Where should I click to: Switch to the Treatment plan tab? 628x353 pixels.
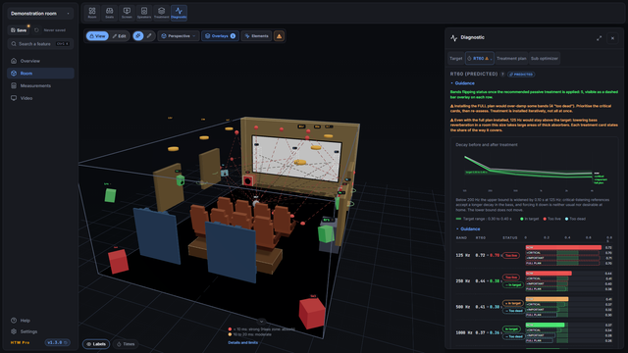(511, 59)
